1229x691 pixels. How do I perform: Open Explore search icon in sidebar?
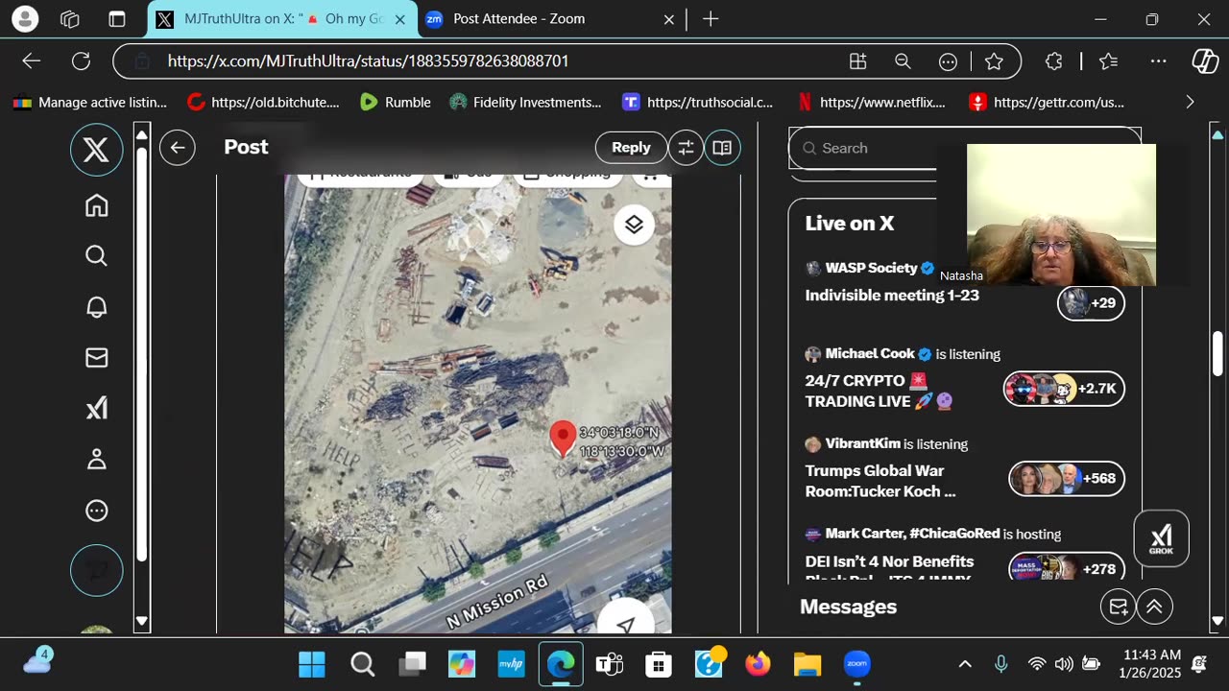pyautogui.click(x=96, y=255)
